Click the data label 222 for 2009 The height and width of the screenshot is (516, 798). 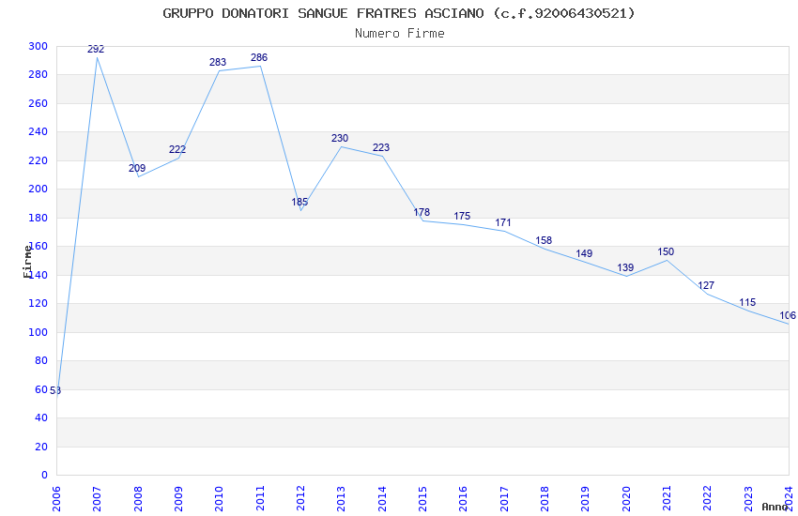pyautogui.click(x=177, y=150)
